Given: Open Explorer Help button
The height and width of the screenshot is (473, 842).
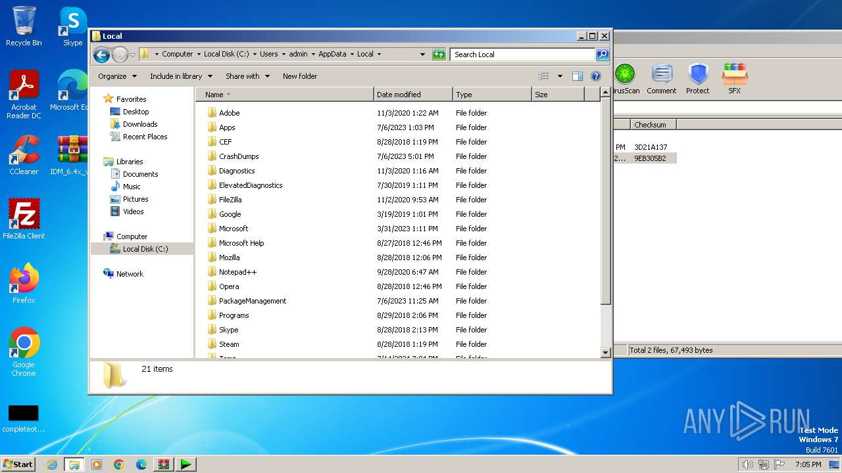Looking at the screenshot, I should 596,76.
